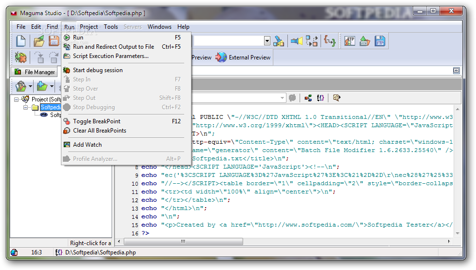Click the dotted squares replace icon
476x270 pixels.
(x=312, y=41)
